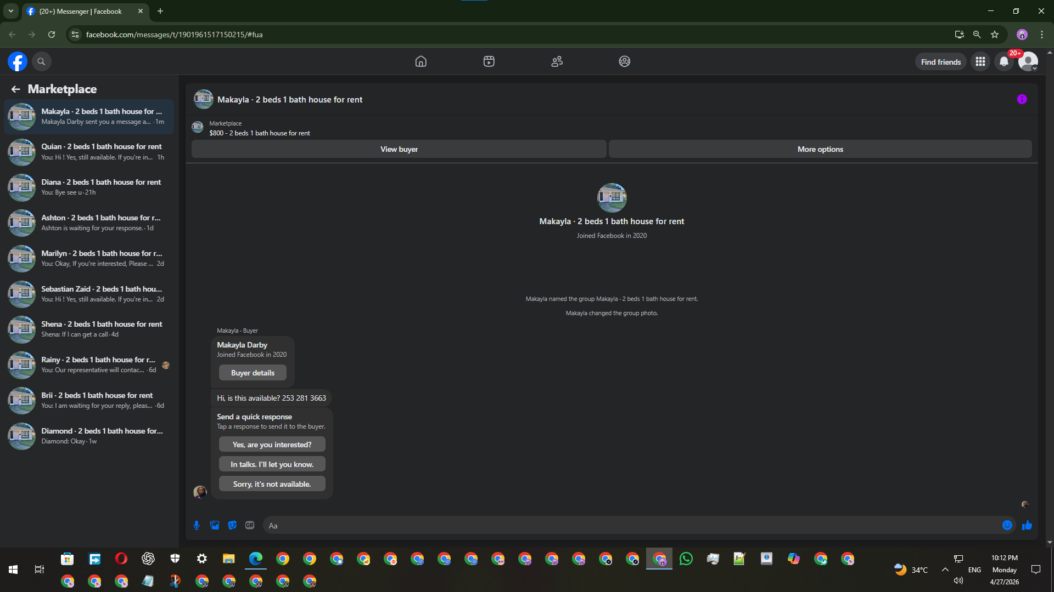This screenshot has height=592, width=1054.
Task: Open conversation info purple icon
Action: pyautogui.click(x=1022, y=99)
